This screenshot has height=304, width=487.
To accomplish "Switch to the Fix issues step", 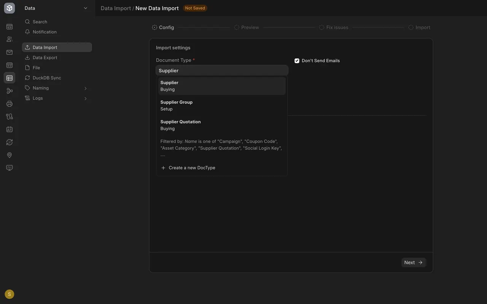I will [x=334, y=27].
